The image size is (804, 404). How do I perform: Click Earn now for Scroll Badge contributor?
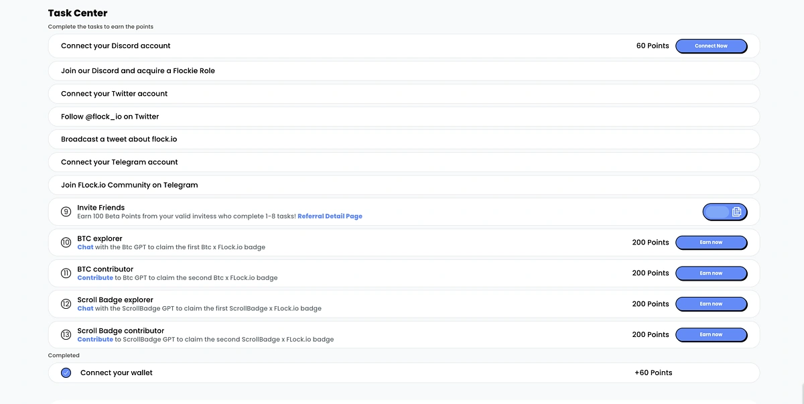[x=711, y=335]
